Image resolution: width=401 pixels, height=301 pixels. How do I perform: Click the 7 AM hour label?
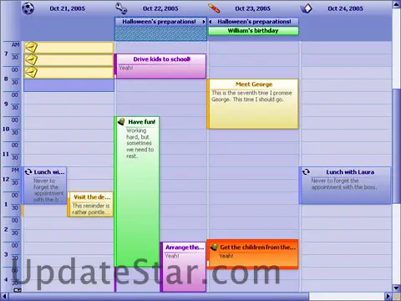[6, 54]
